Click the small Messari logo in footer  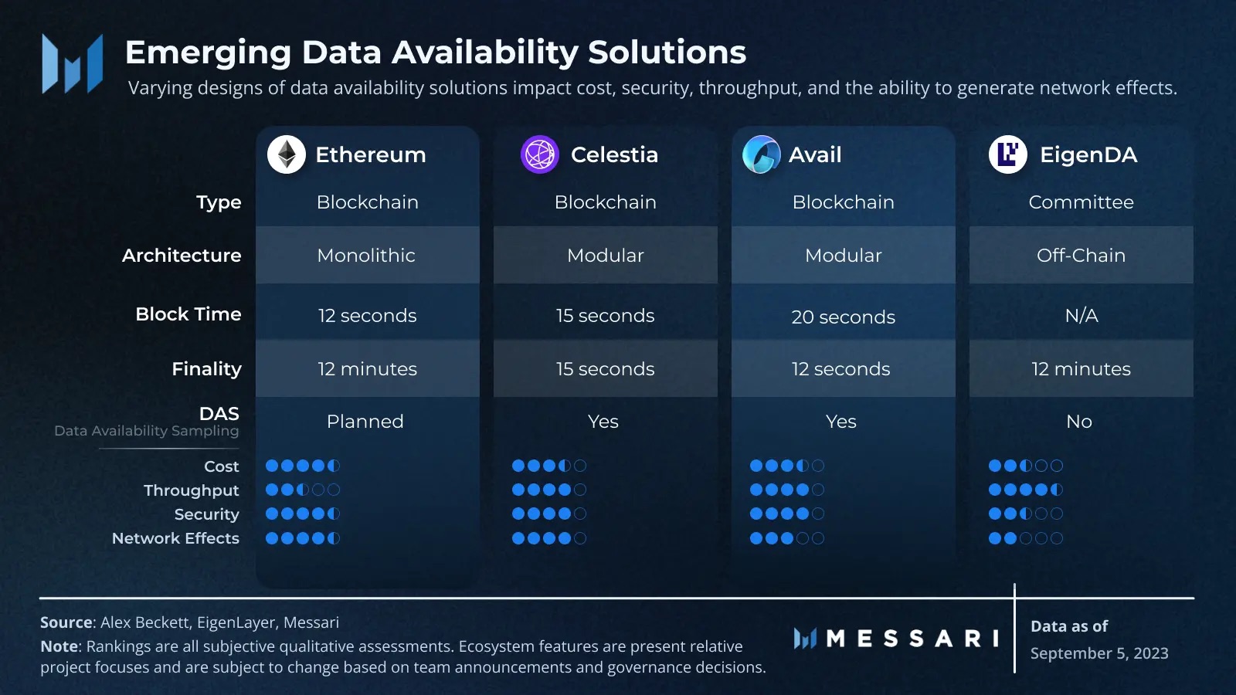click(x=805, y=639)
